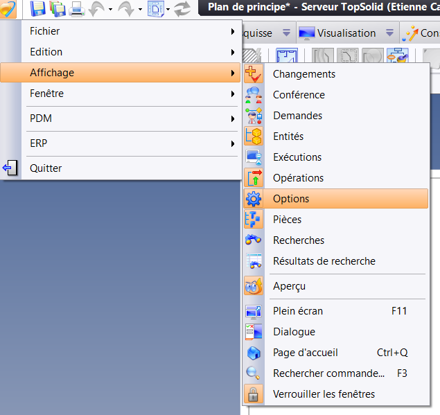Click the Print icon in toolbar
Viewport: 440px width, 415px height.
[x=77, y=9]
